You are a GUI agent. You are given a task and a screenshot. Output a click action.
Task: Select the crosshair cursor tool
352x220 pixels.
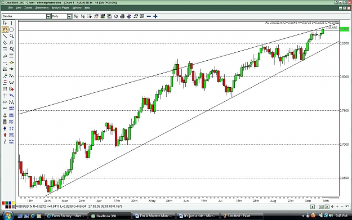tap(5, 95)
